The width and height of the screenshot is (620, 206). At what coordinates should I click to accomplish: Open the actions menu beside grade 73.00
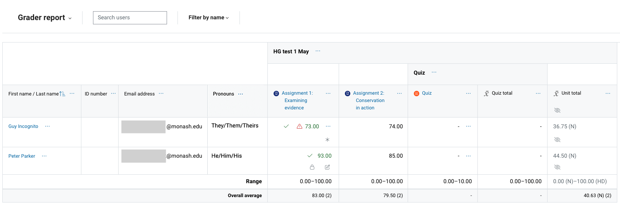pos(328,126)
